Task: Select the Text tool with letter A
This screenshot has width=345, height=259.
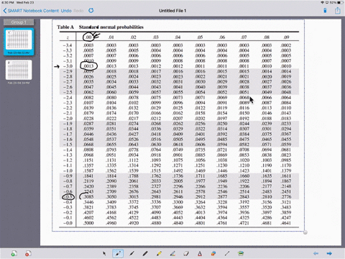Action: point(200,253)
